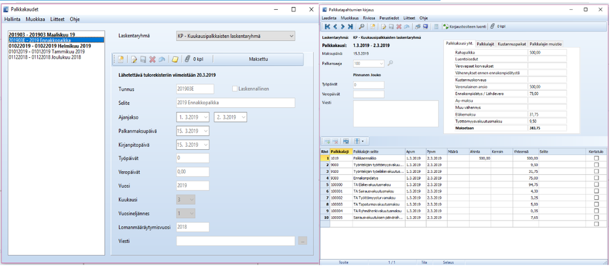Toggle Kertatulo checkbox for Palkkaennakko row

point(597,158)
